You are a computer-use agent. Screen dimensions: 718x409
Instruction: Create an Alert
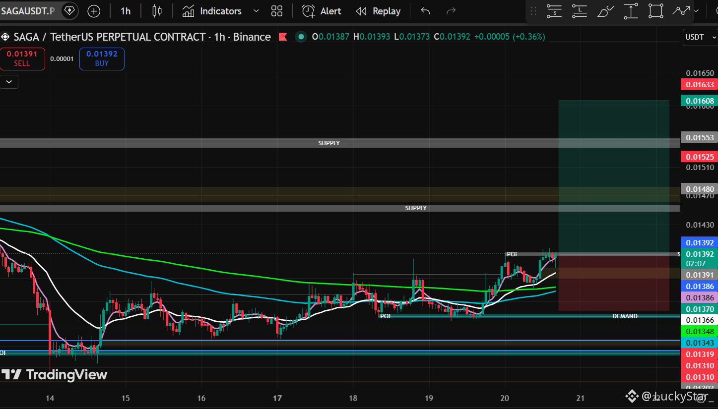pos(322,11)
